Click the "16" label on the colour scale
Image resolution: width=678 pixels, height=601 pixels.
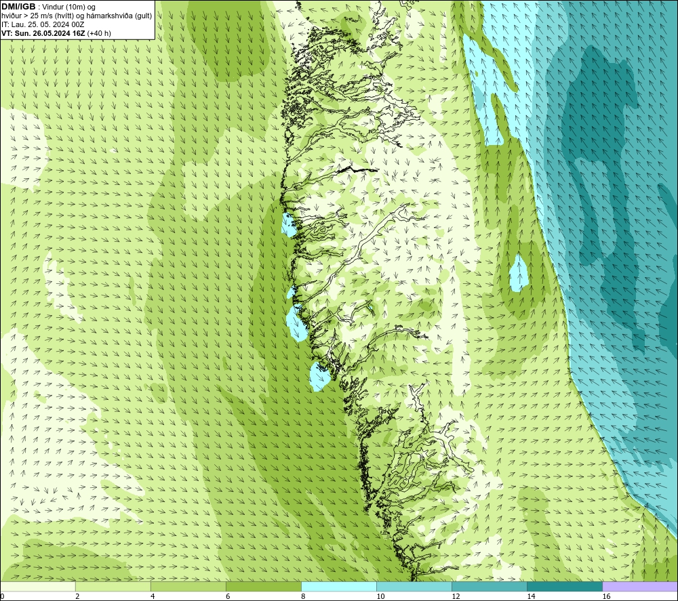pos(606,597)
